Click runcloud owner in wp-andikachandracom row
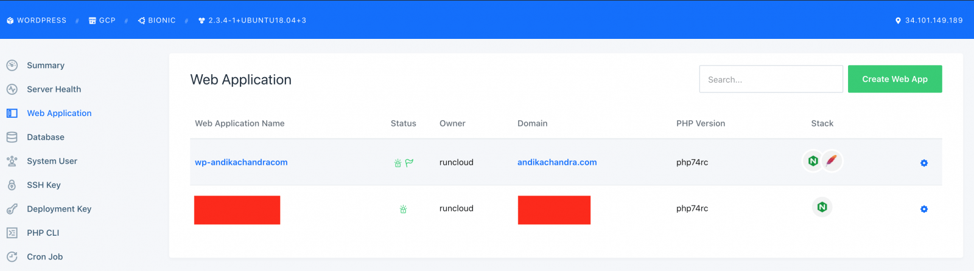 click(457, 162)
